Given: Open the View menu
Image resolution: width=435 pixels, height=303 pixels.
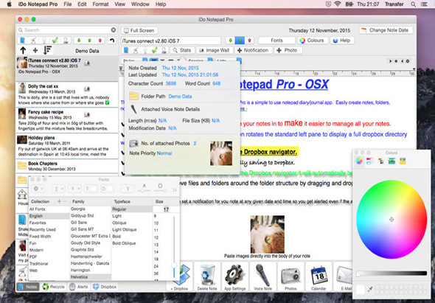Looking at the screenshot, I should tap(120, 4).
